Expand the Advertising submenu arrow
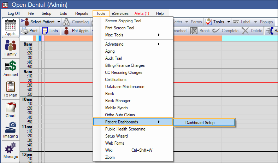This screenshot has width=278, height=163. pyautogui.click(x=159, y=44)
